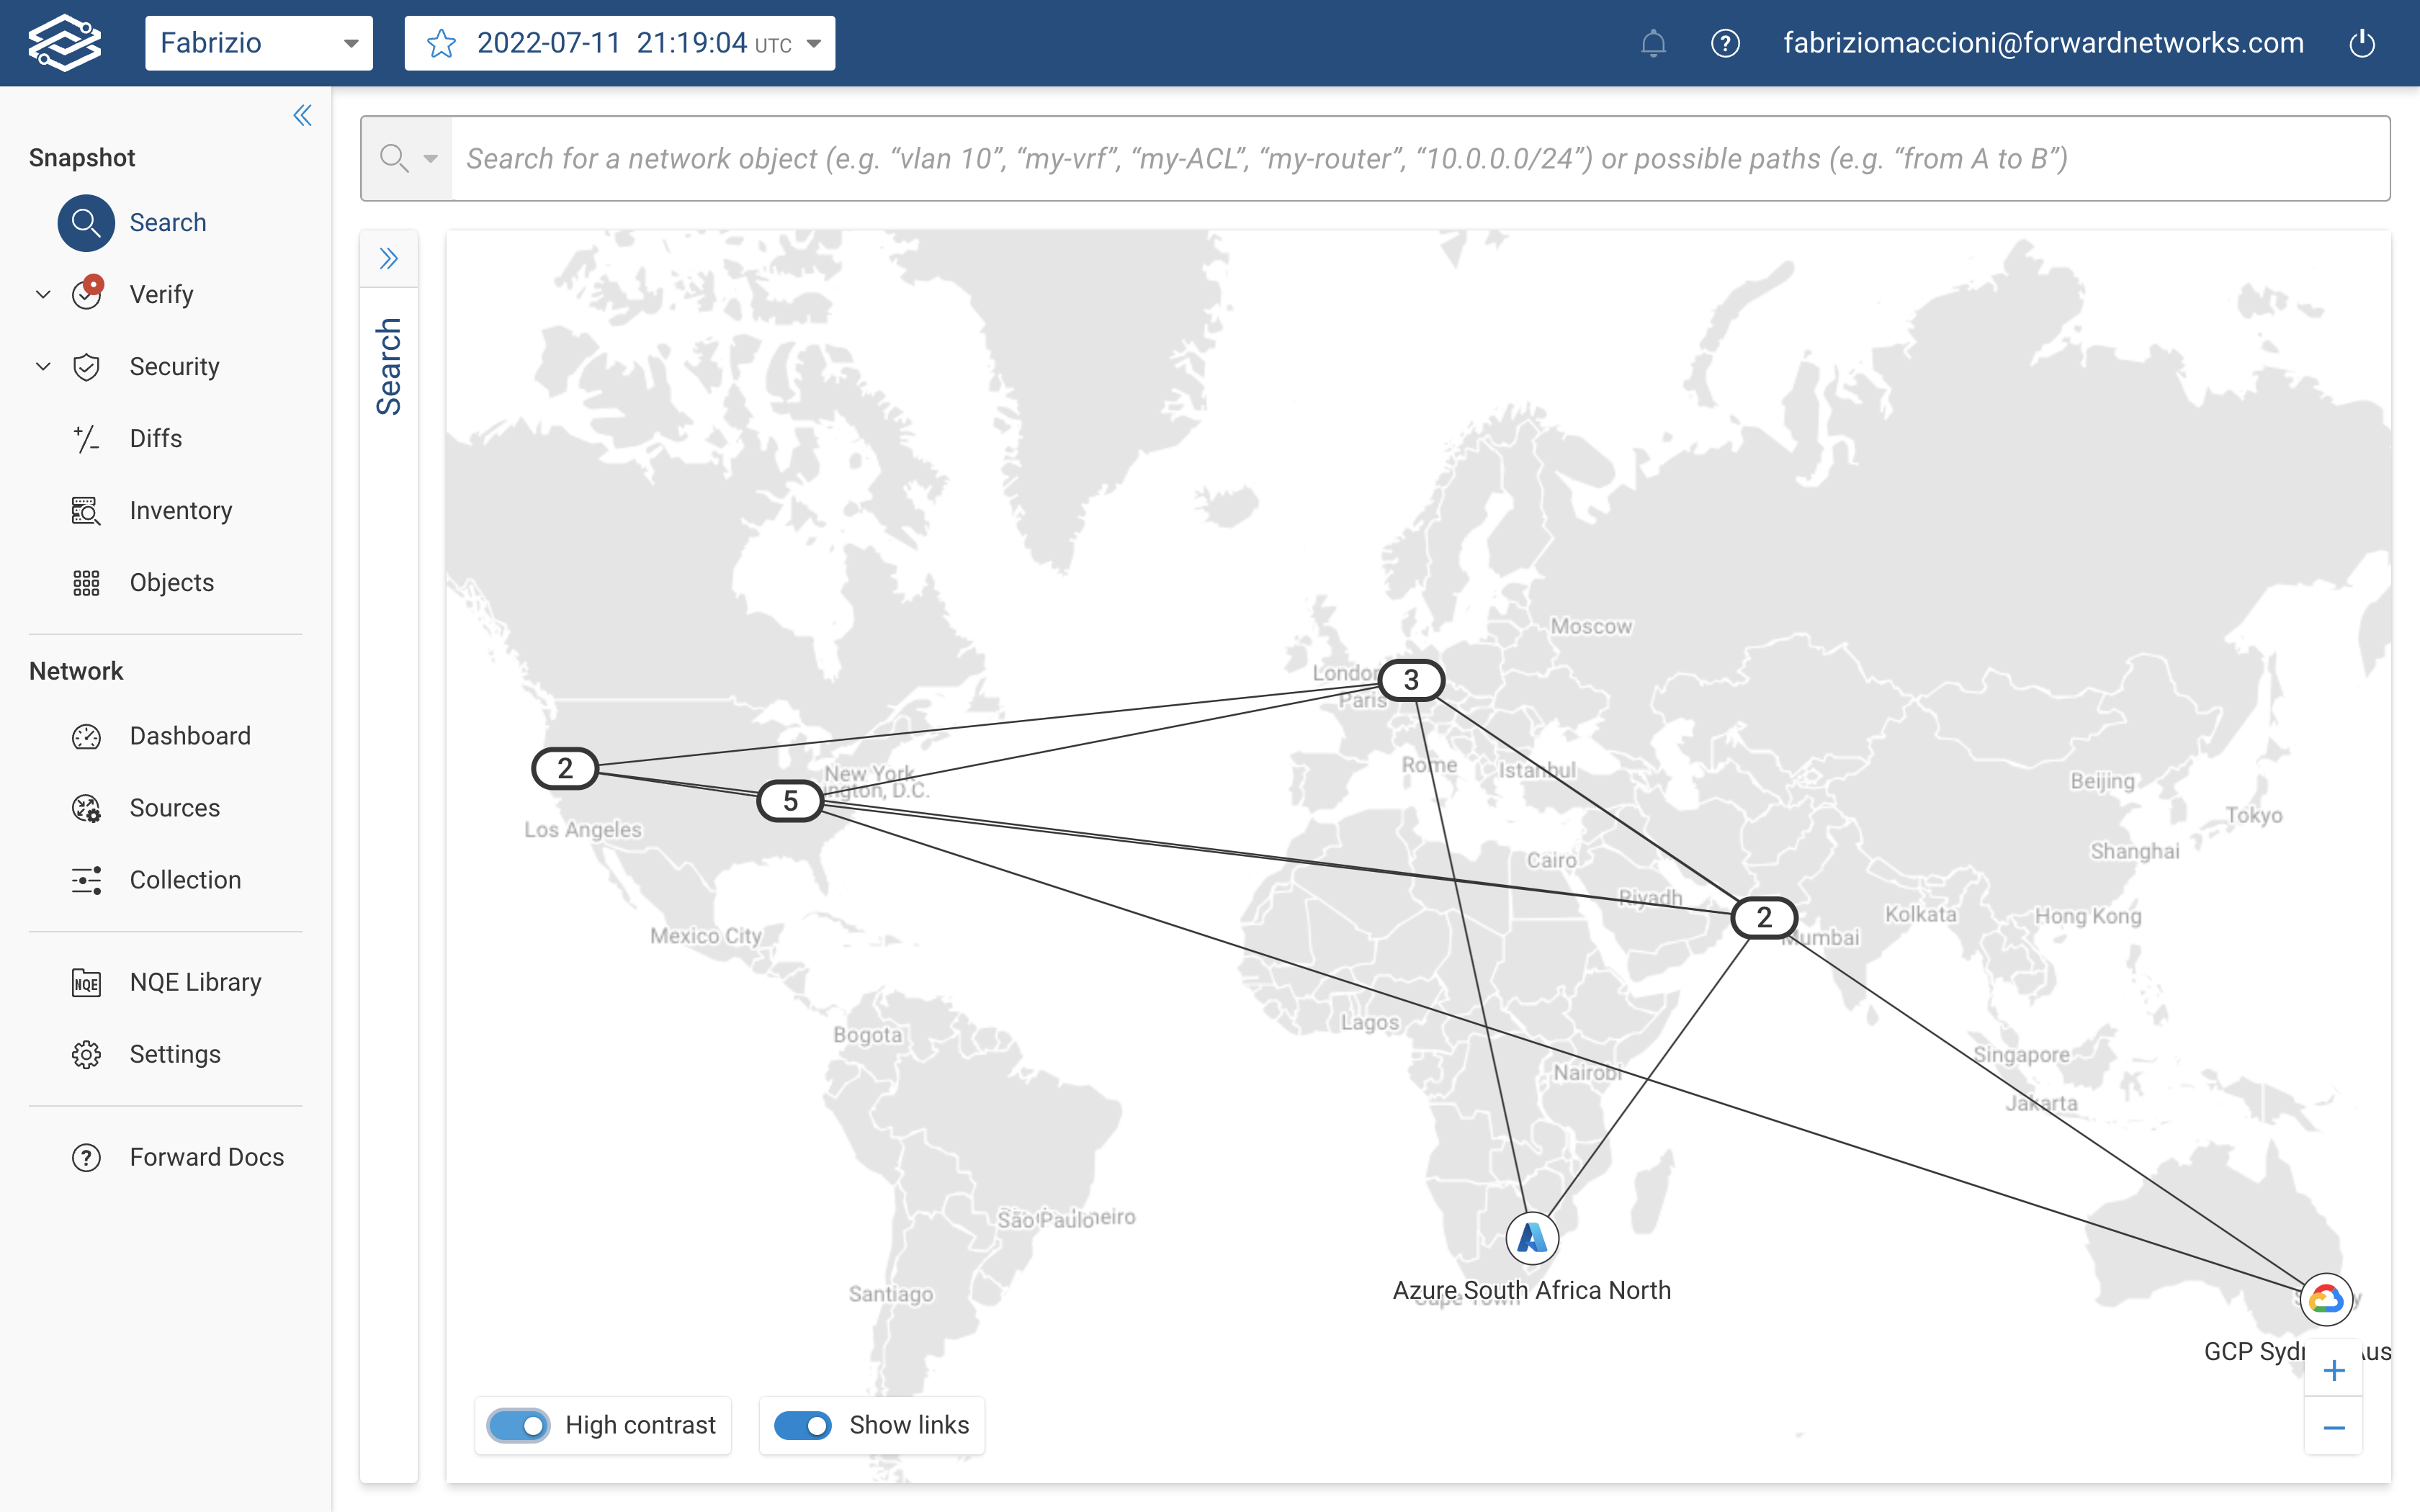Open the Forward Docs link
2420x1512 pixels.
(206, 1157)
